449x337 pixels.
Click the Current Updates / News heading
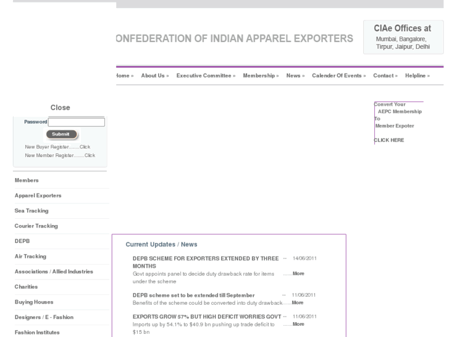tap(161, 244)
